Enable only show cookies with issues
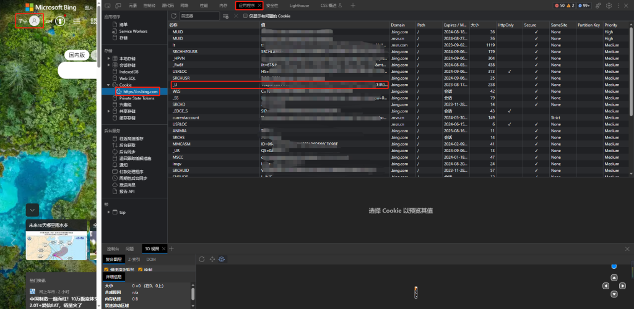Screen dimensions: 634x309 [x=245, y=15]
